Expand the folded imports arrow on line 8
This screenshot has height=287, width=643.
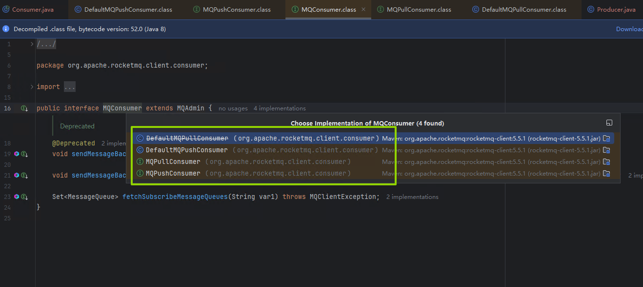32,87
